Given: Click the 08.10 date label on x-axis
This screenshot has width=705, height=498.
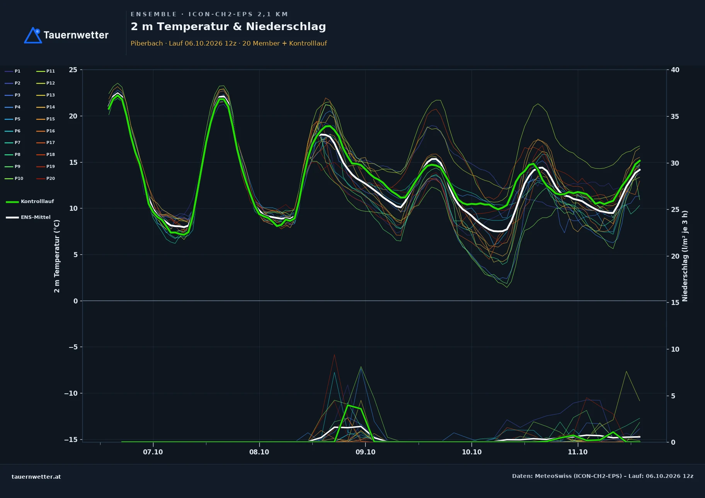Looking at the screenshot, I should tap(259, 452).
